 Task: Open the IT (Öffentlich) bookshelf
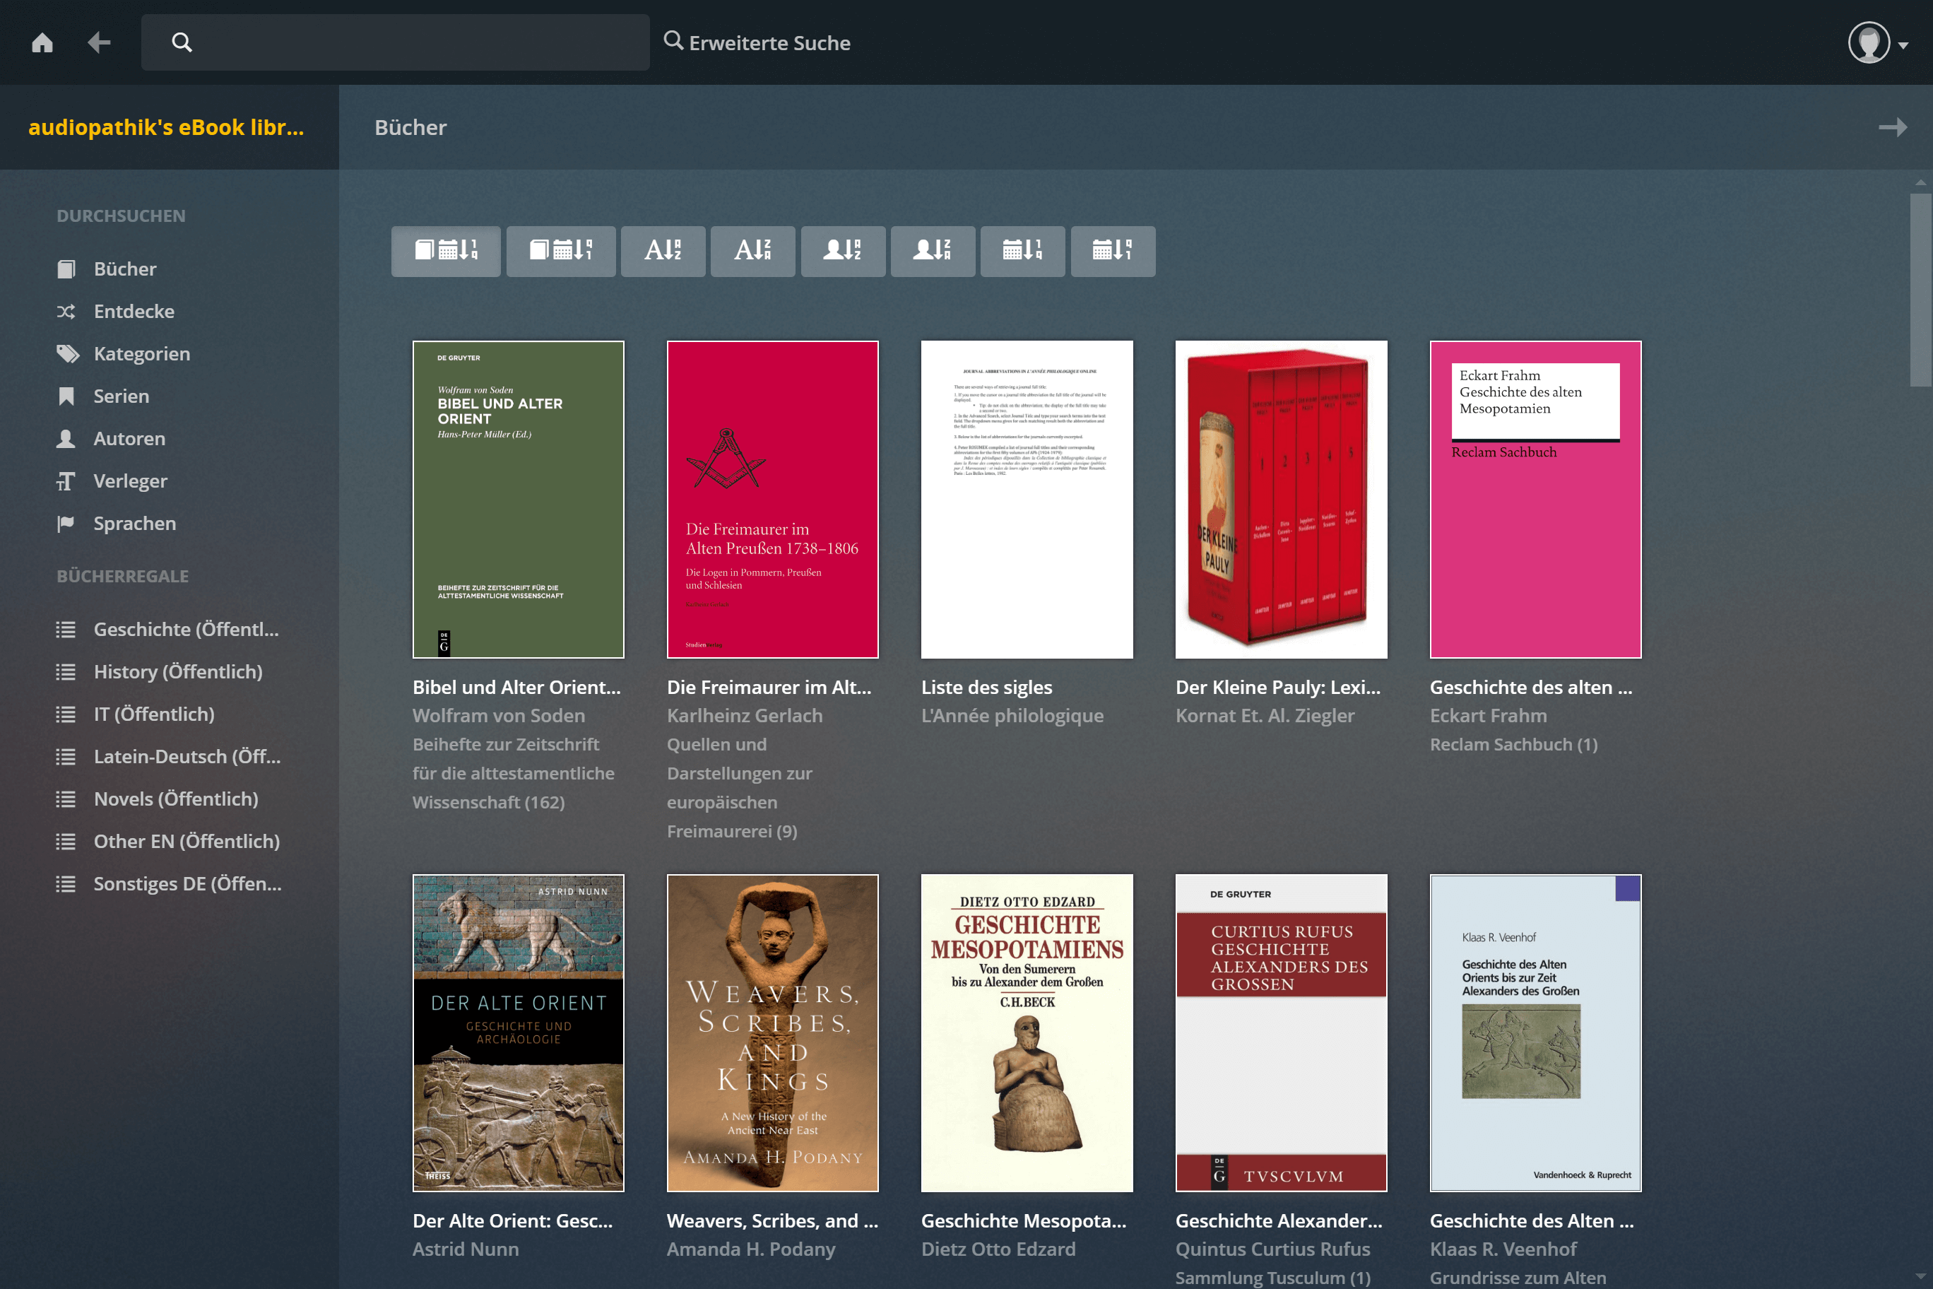tap(154, 714)
